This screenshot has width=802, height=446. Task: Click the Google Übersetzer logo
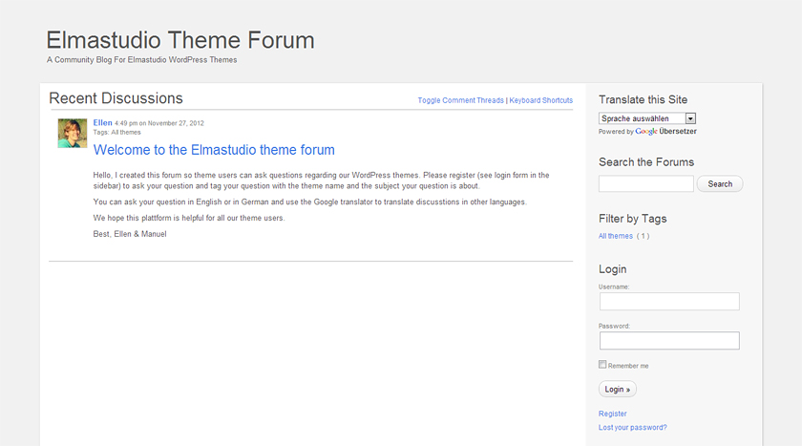[x=665, y=132]
